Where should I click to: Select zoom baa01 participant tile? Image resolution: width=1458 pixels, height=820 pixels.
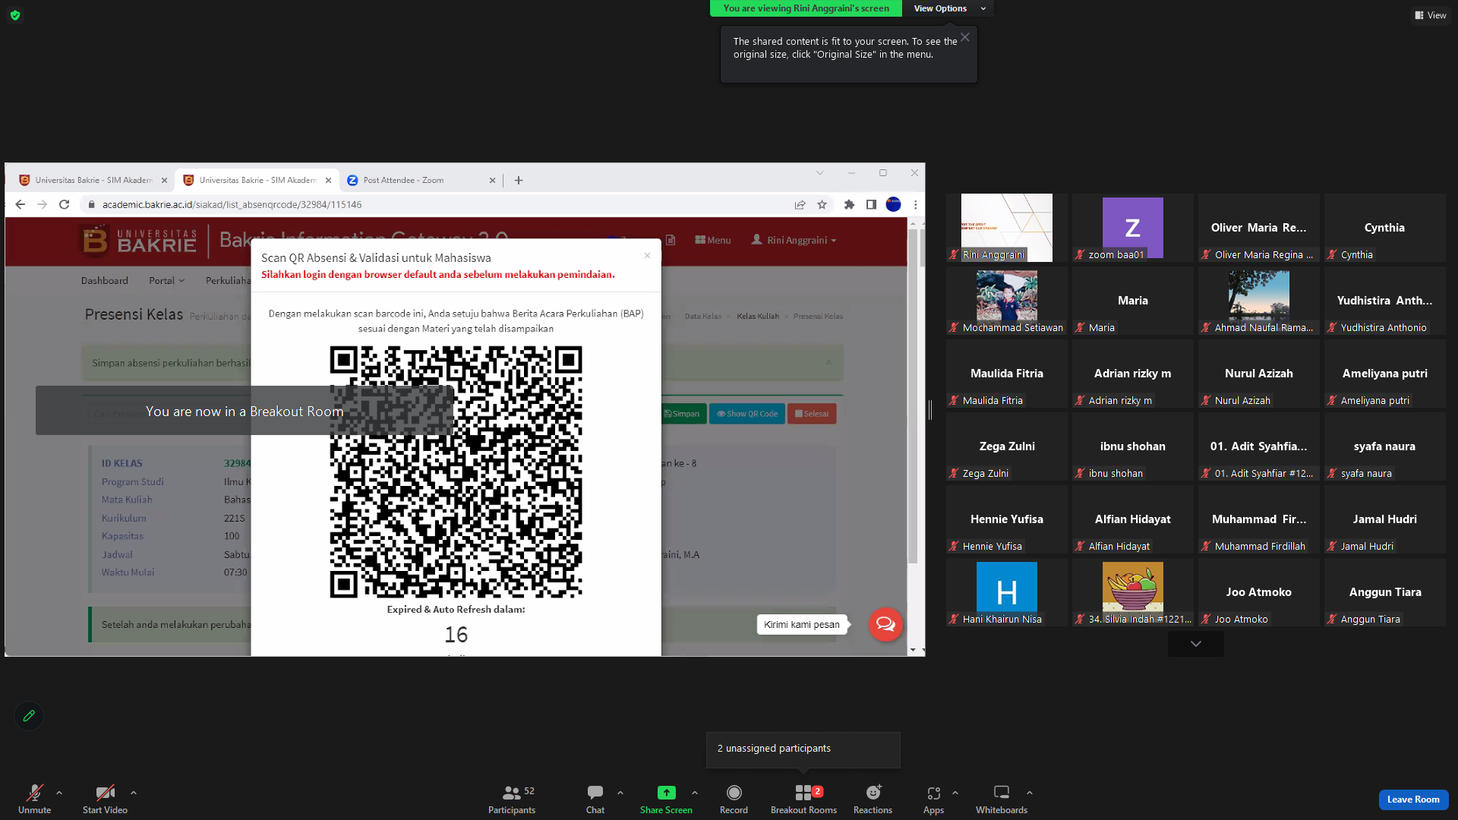[x=1133, y=228]
